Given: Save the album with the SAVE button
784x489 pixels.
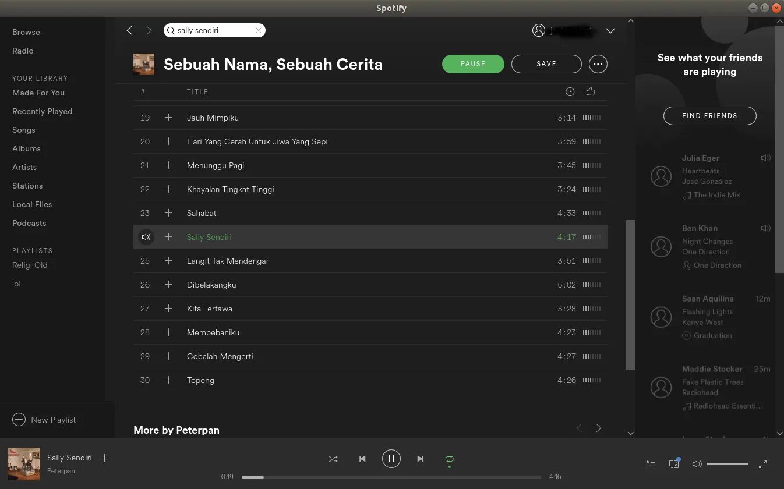Looking at the screenshot, I should (546, 64).
